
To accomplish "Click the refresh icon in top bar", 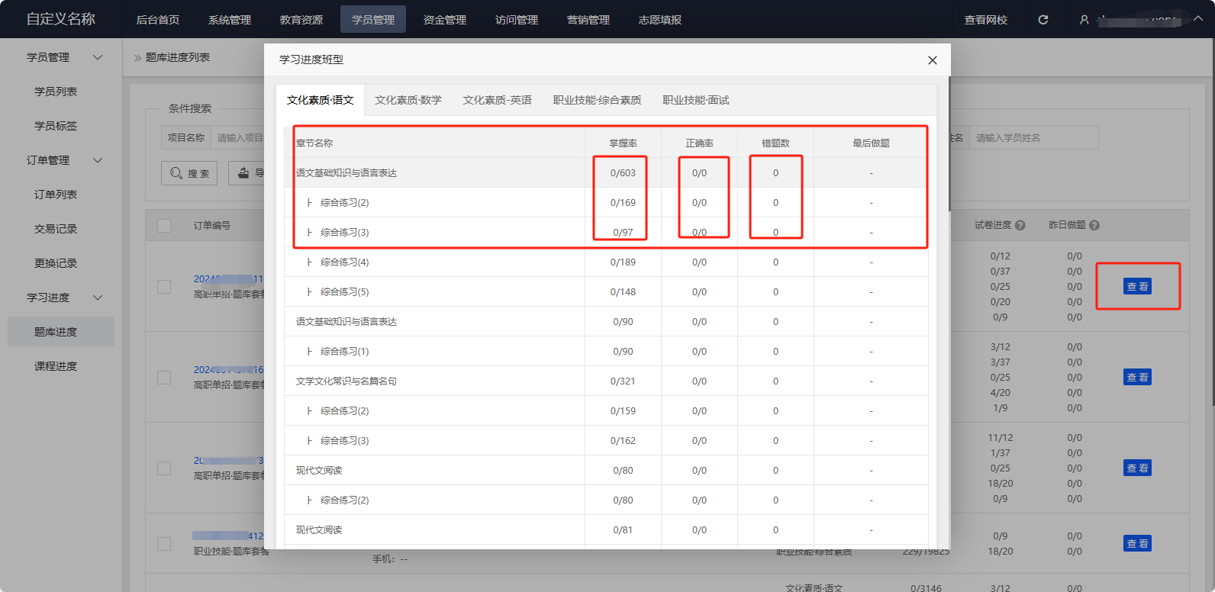I will pyautogui.click(x=1043, y=20).
